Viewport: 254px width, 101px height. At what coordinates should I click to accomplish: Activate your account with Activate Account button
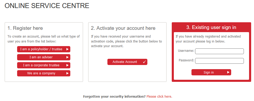click(127, 62)
